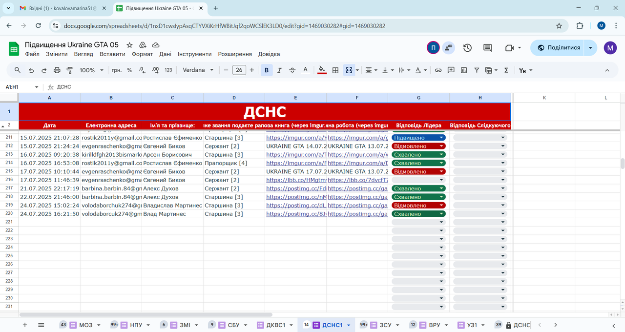
Task: Open the Вставити menu
Action: point(112,54)
